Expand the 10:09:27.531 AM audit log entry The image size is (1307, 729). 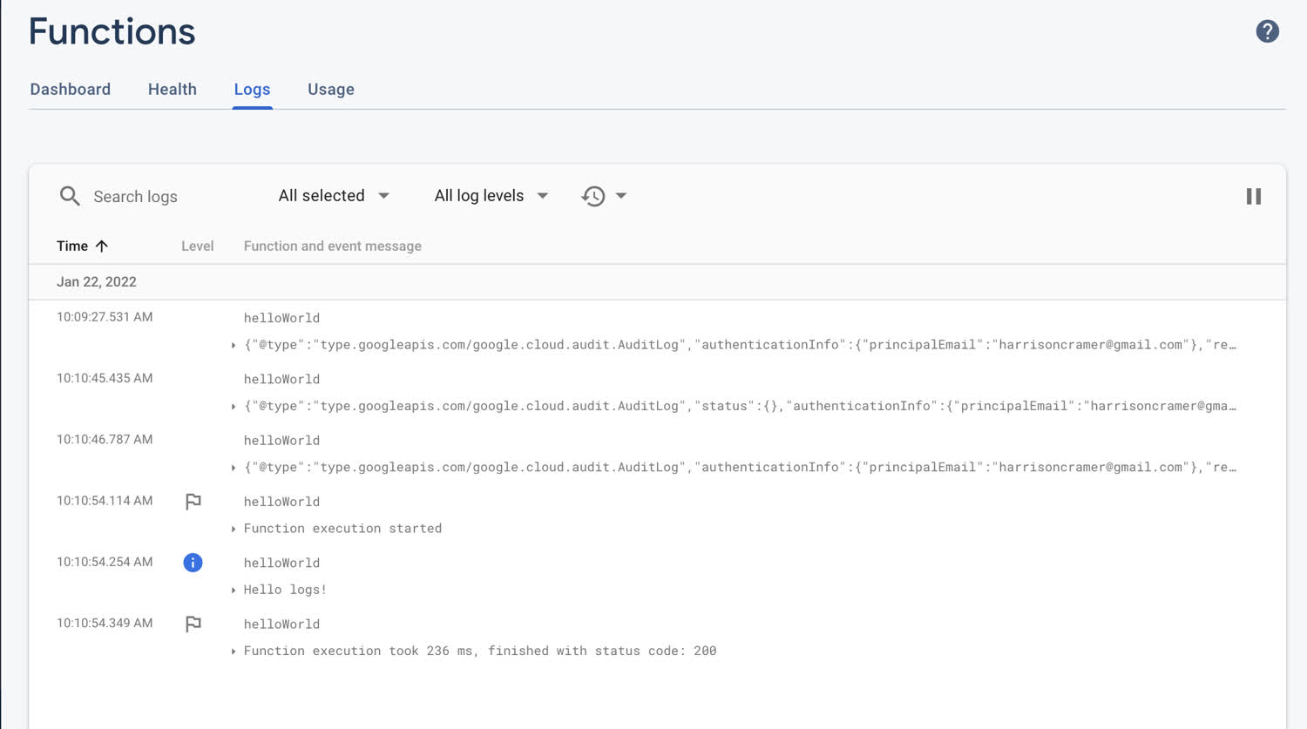tap(234, 345)
